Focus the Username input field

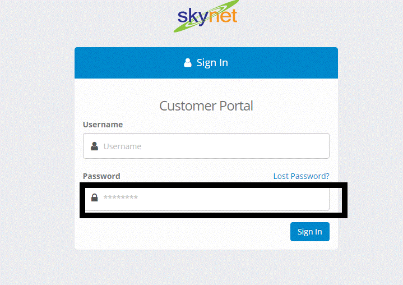pyautogui.click(x=206, y=146)
